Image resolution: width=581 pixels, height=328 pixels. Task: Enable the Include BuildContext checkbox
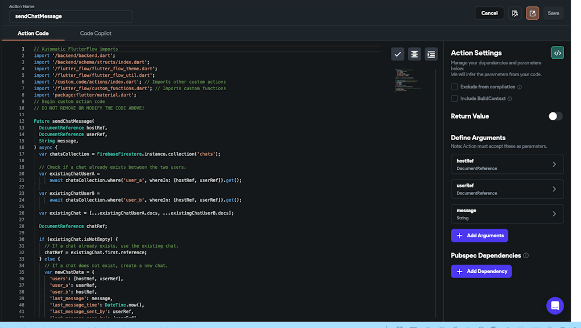click(x=454, y=99)
